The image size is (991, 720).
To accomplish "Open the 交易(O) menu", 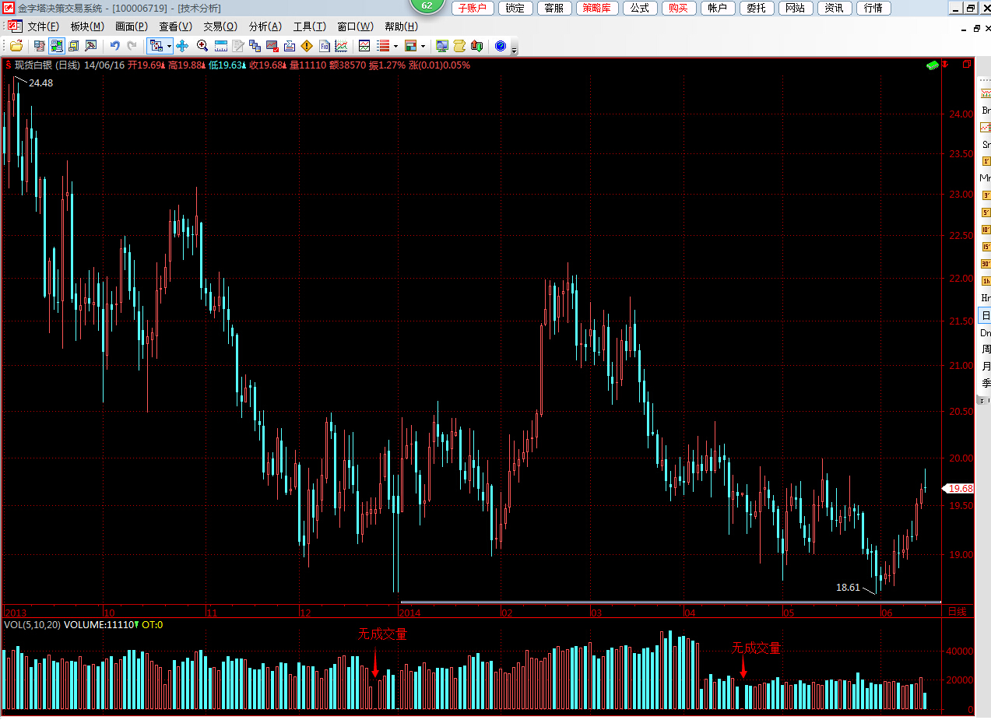I will (220, 26).
